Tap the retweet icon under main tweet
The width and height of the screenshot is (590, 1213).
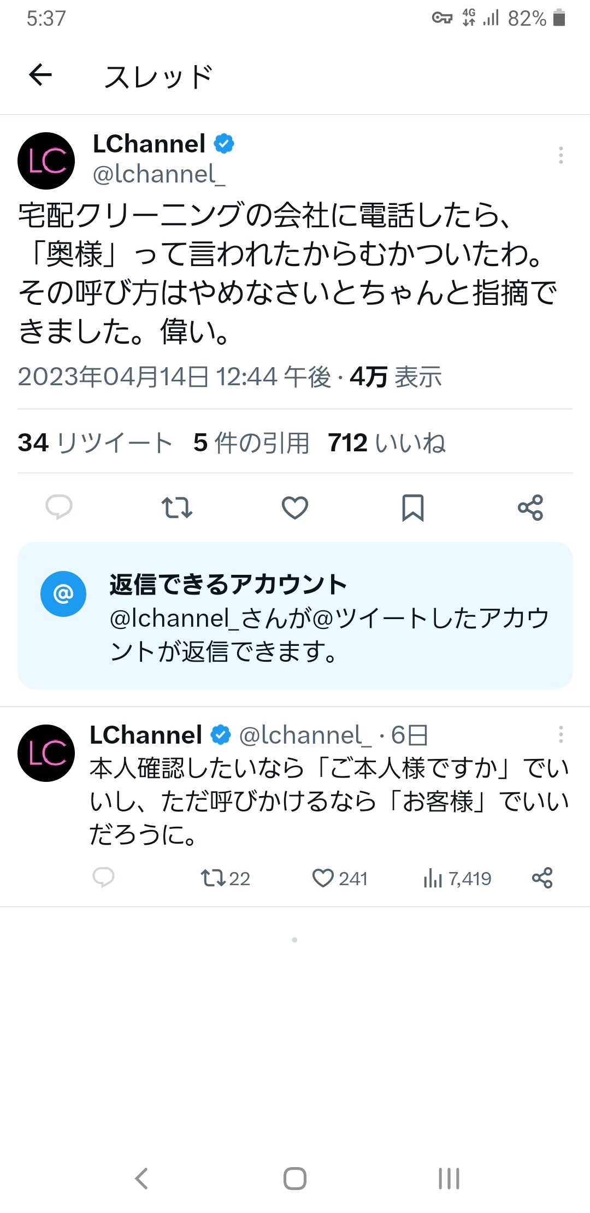coord(177,507)
